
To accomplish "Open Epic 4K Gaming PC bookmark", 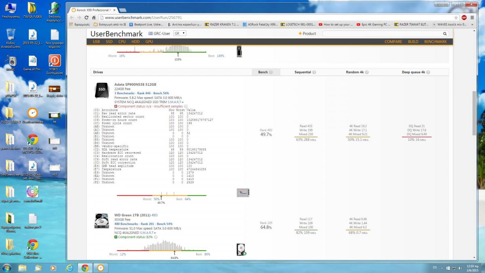I will coord(374,24).
